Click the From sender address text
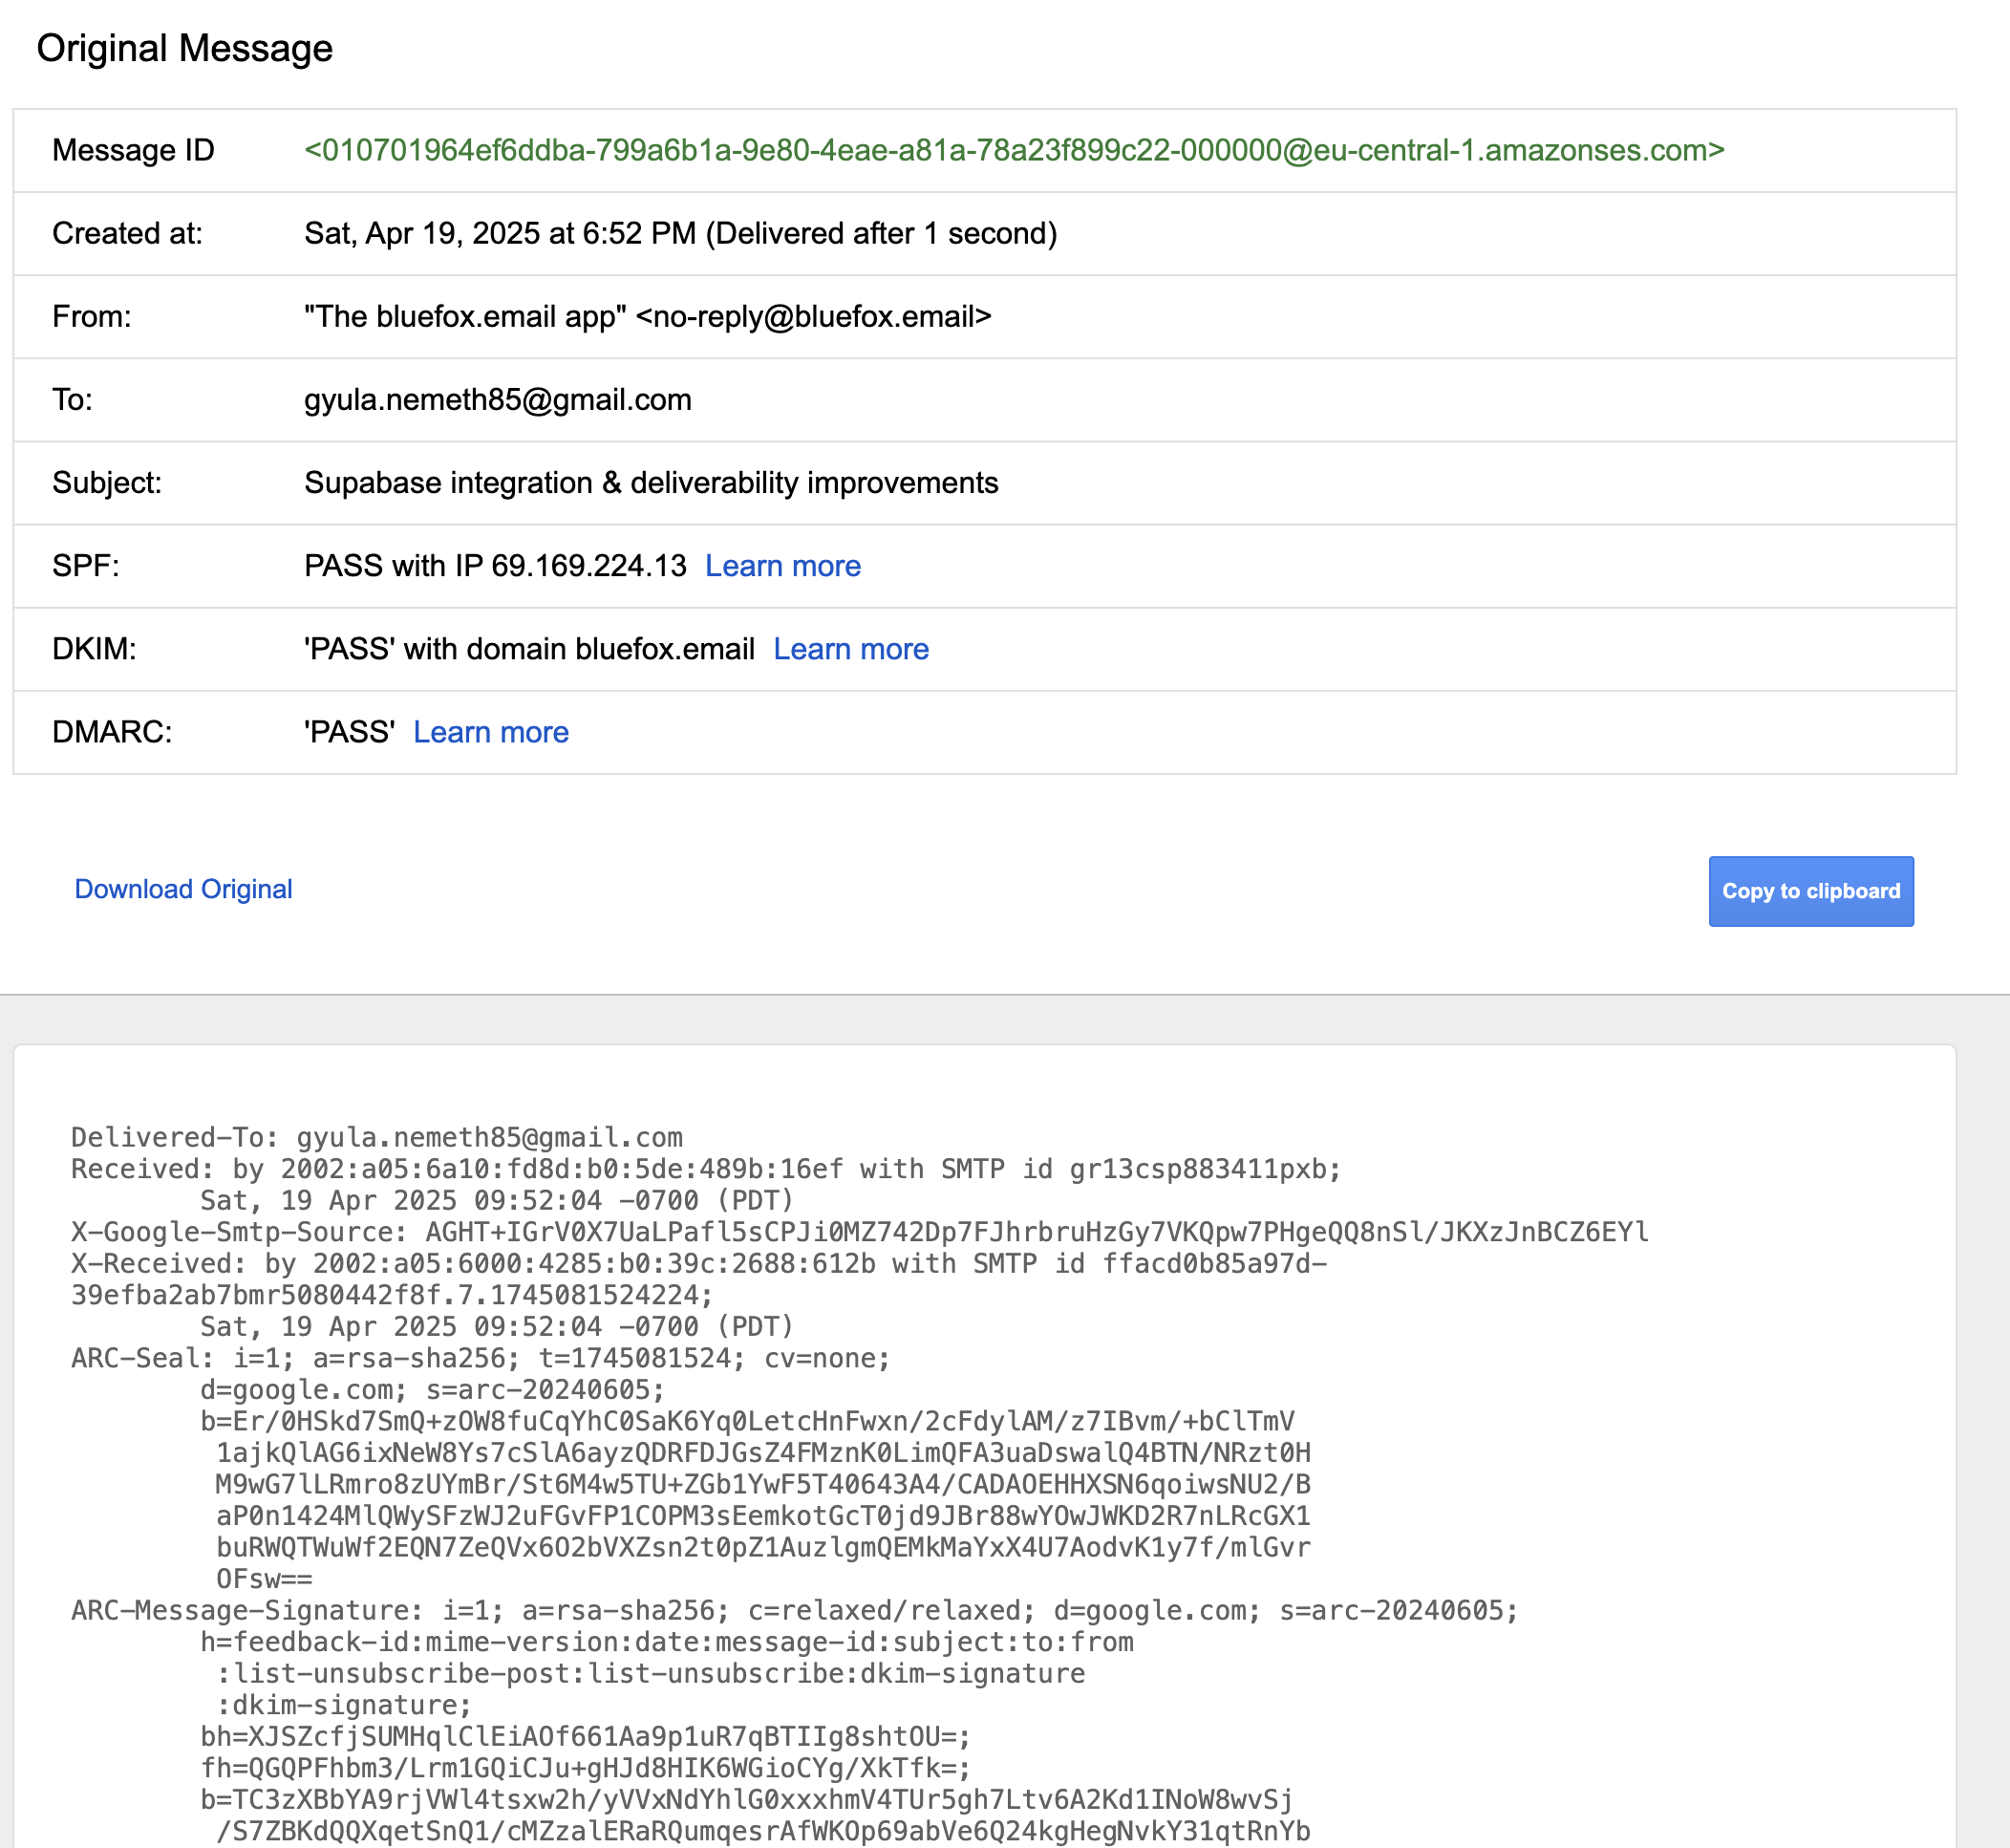 point(647,316)
